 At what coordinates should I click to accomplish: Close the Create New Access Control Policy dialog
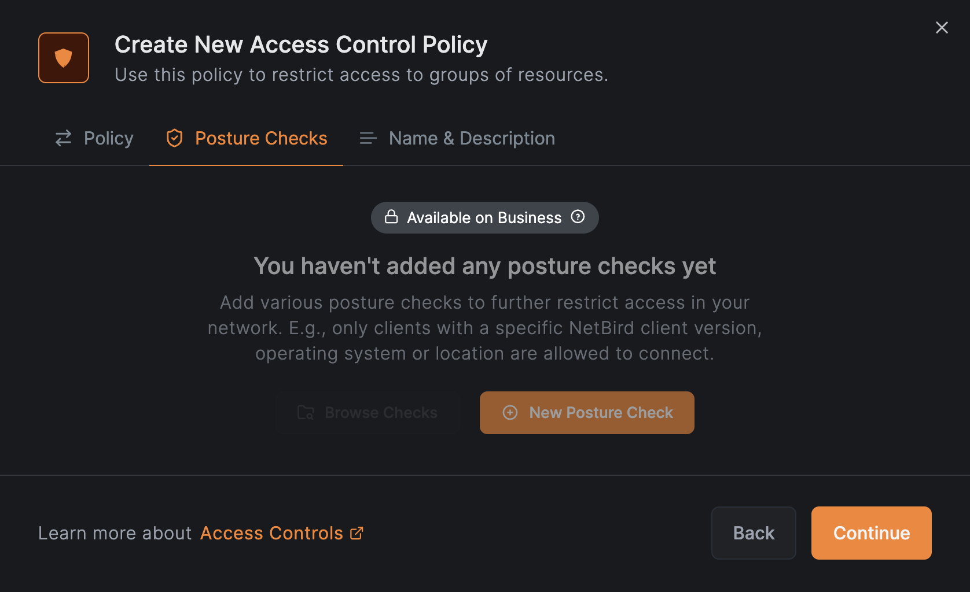pos(942,28)
